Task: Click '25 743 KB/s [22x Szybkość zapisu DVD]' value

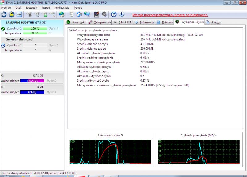Action: click(x=165, y=85)
